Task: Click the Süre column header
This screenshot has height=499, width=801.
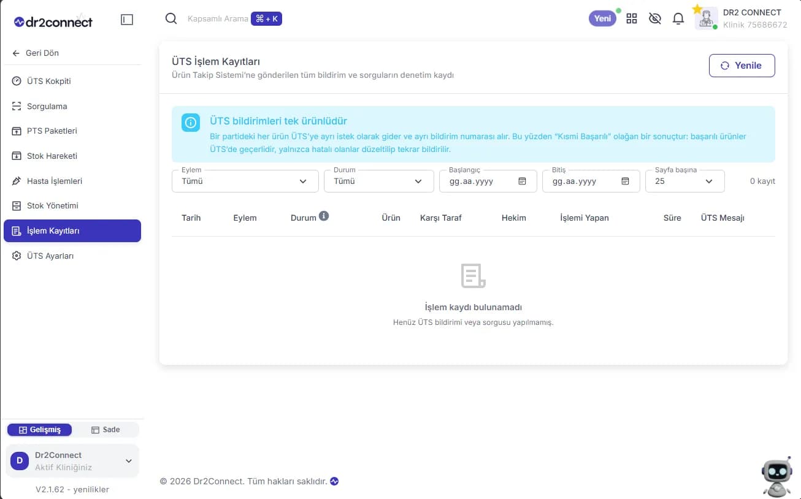Action: (x=672, y=218)
